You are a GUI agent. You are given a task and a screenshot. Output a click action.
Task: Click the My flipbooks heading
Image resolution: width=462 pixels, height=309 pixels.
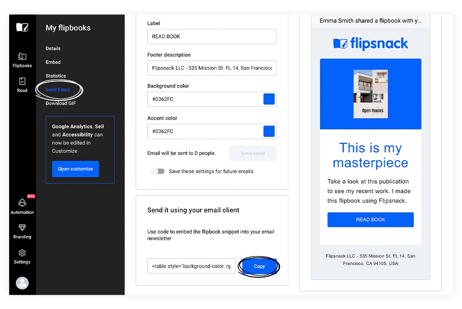68,28
